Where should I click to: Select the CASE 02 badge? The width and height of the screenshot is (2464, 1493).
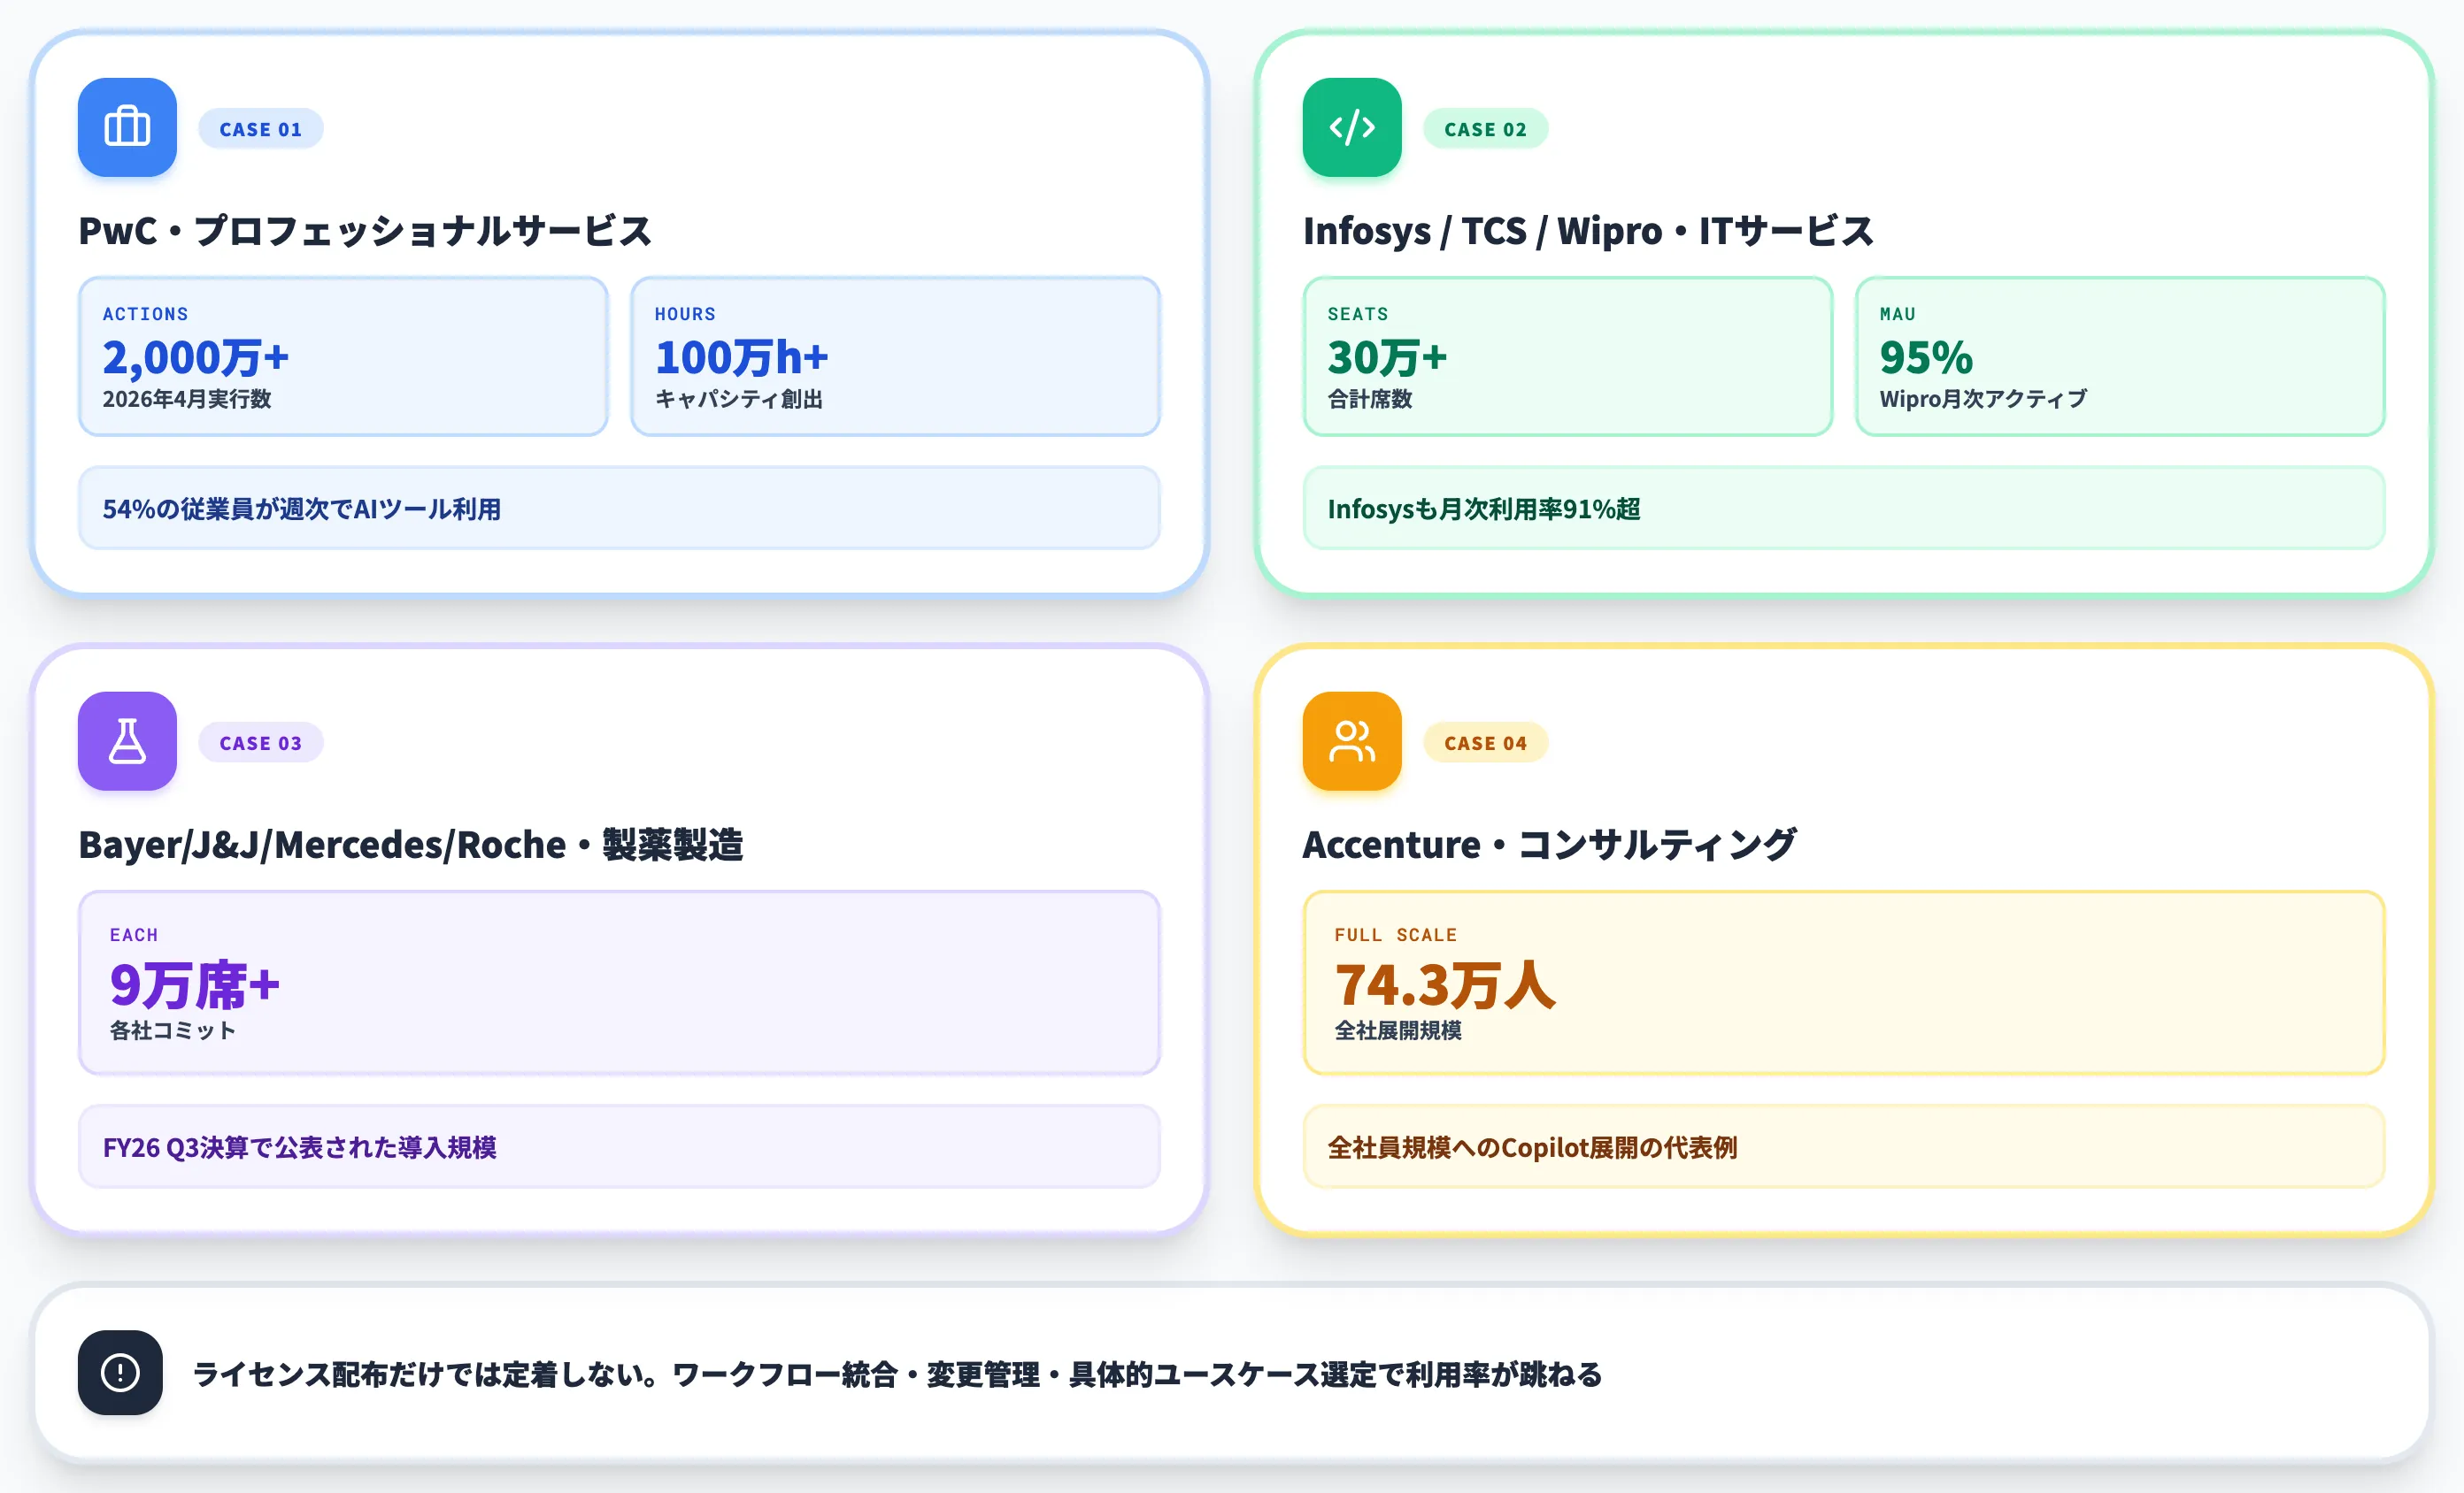1485,129
